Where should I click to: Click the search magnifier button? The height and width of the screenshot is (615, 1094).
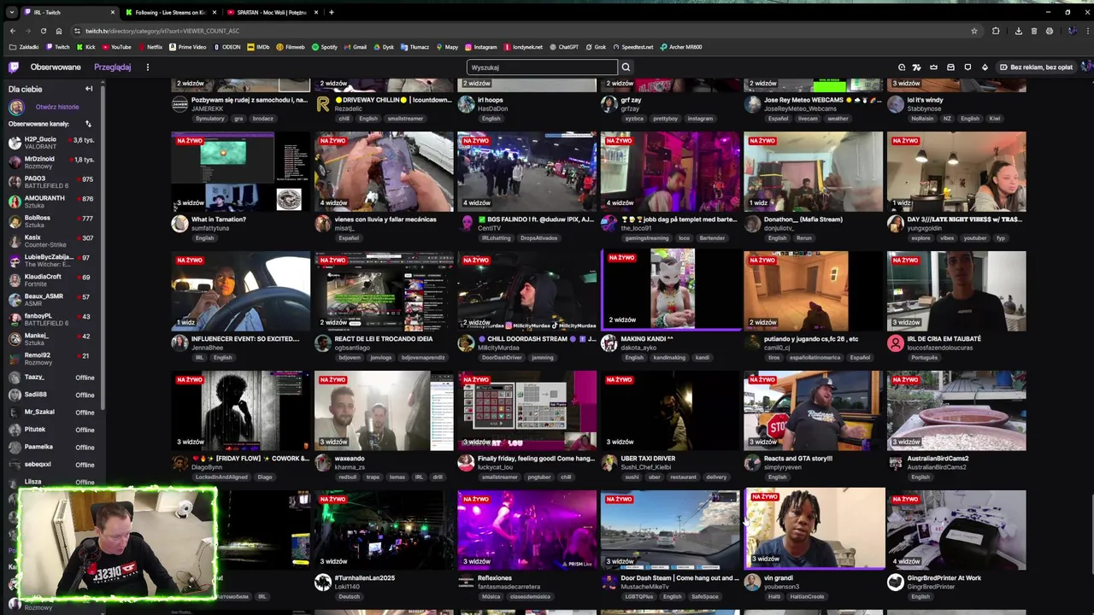(626, 67)
